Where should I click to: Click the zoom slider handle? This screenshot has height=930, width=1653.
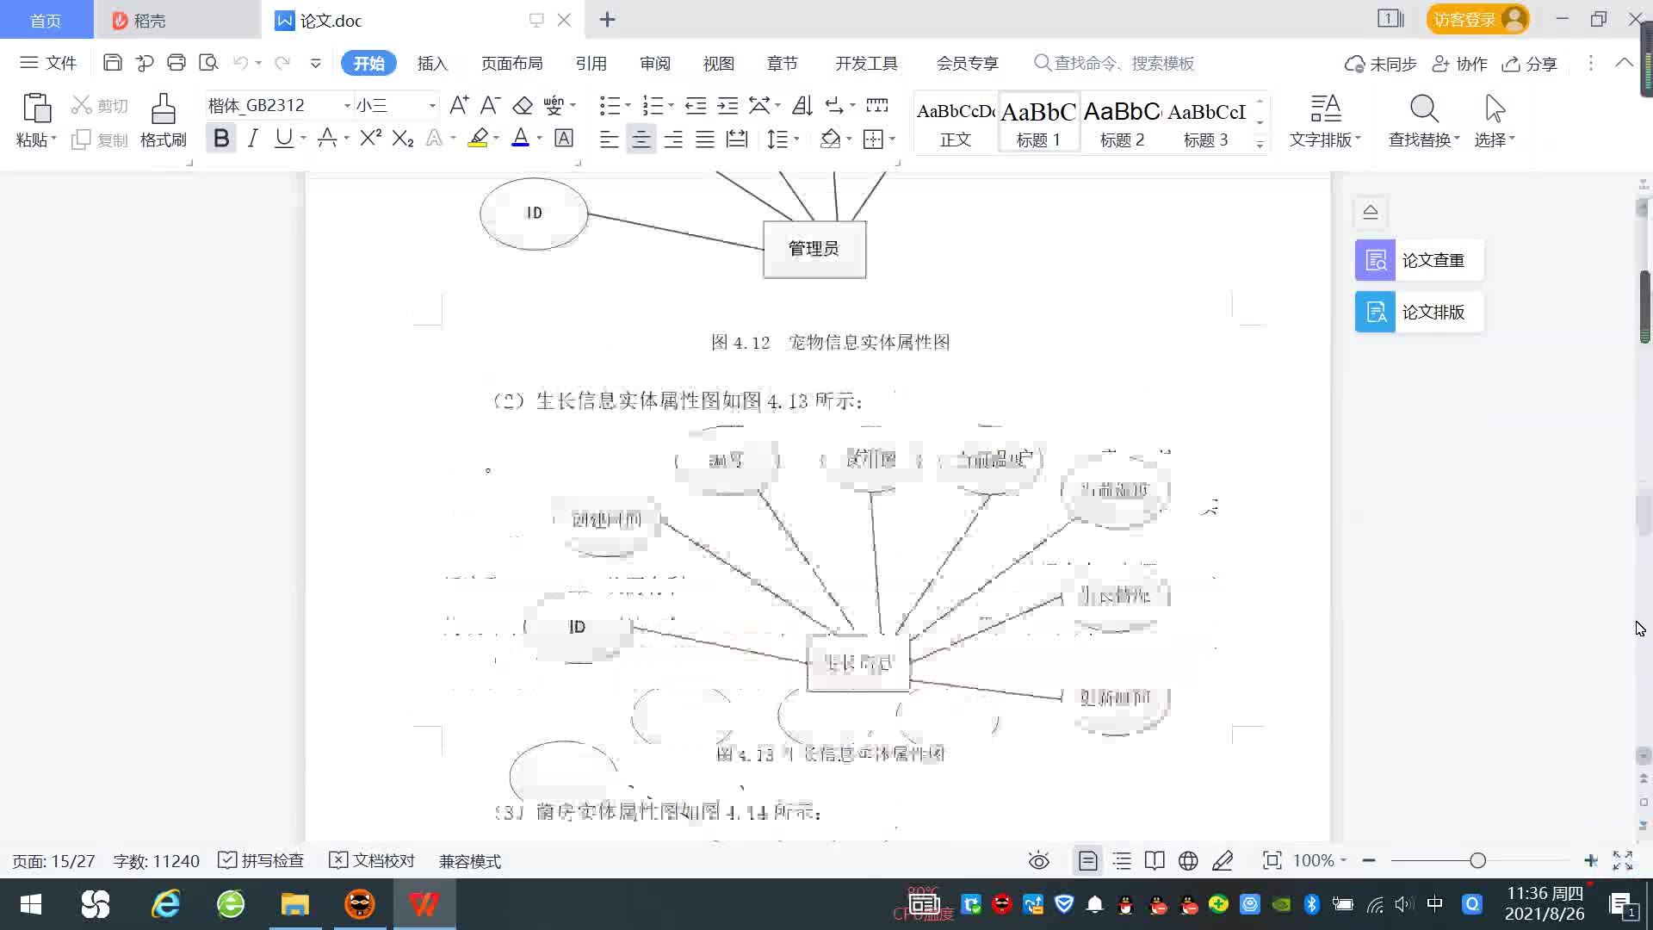point(1477,860)
